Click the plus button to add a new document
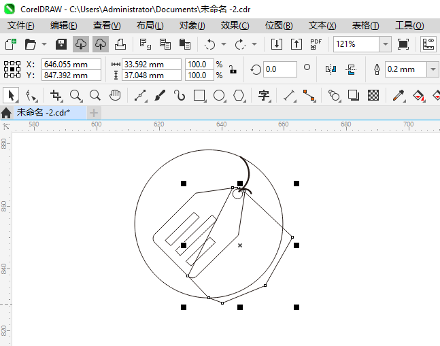The image size is (440, 346). 94,113
